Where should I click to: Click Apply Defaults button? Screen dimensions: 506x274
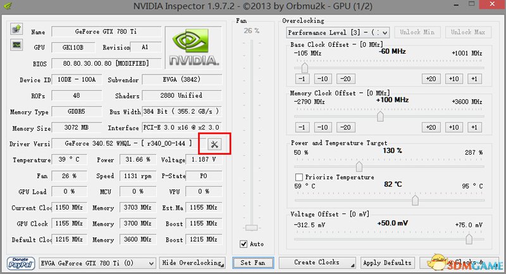coord(387,263)
